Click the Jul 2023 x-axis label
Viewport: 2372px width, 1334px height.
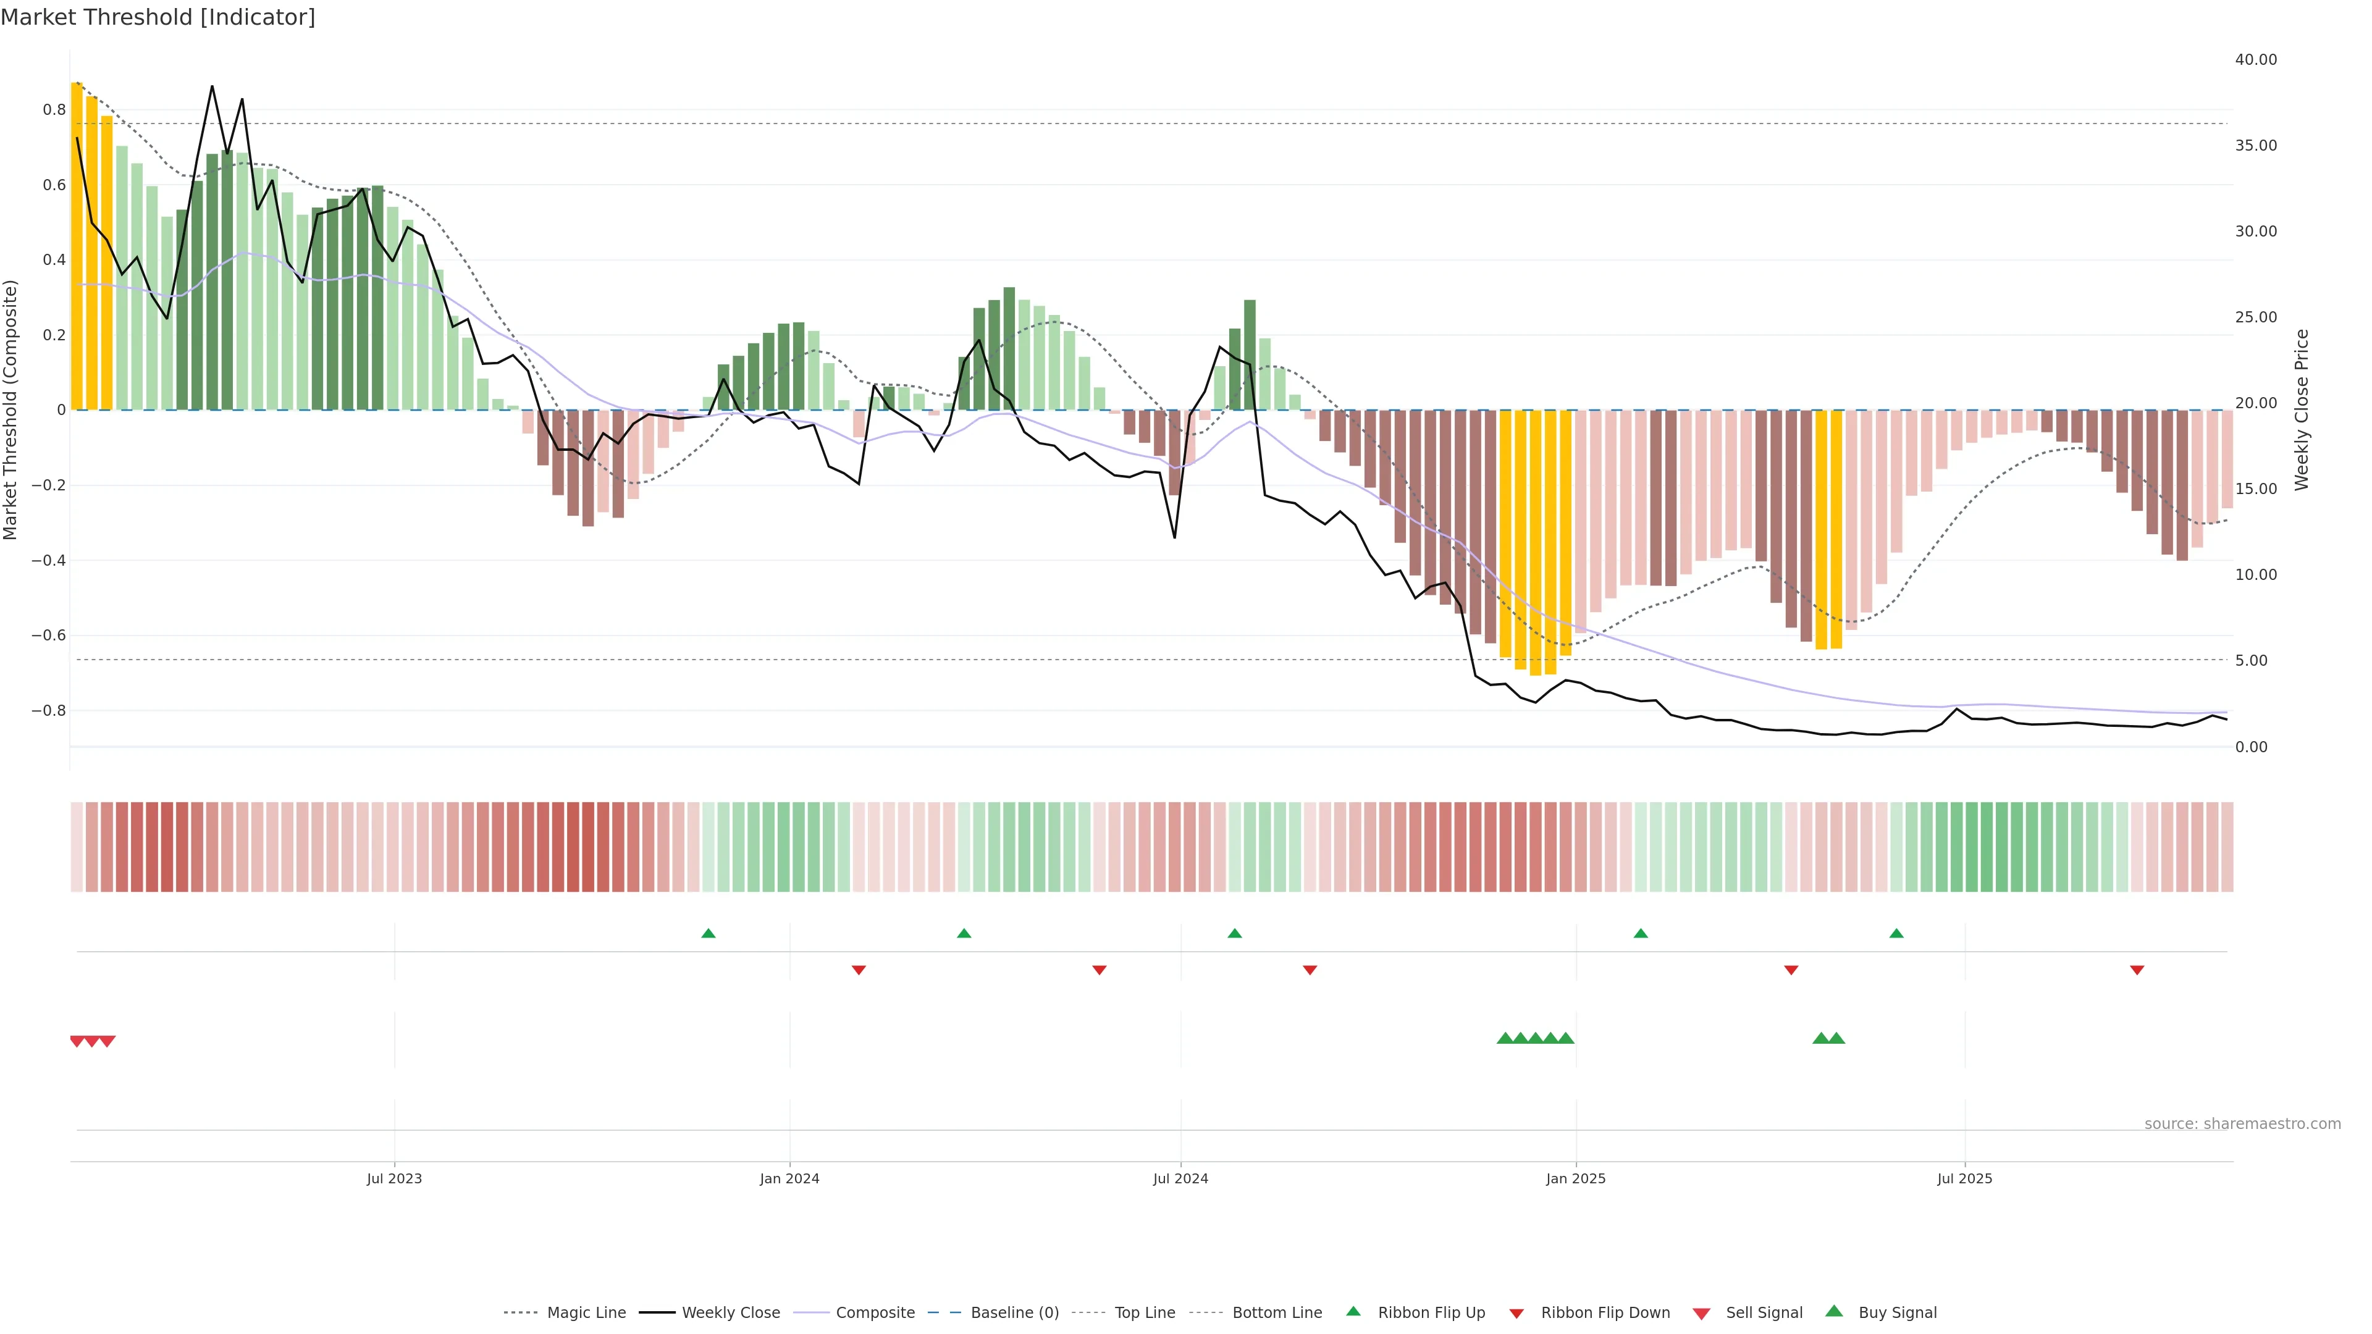click(x=394, y=1178)
